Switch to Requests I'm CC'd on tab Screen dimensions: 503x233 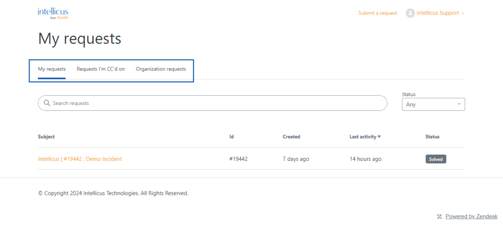[101, 69]
